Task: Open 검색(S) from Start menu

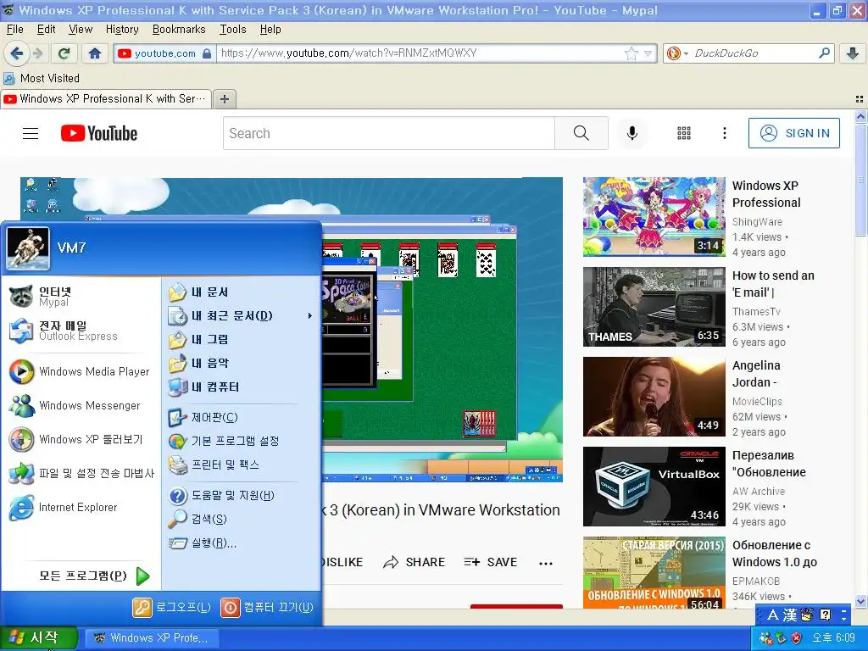Action: 242,520
